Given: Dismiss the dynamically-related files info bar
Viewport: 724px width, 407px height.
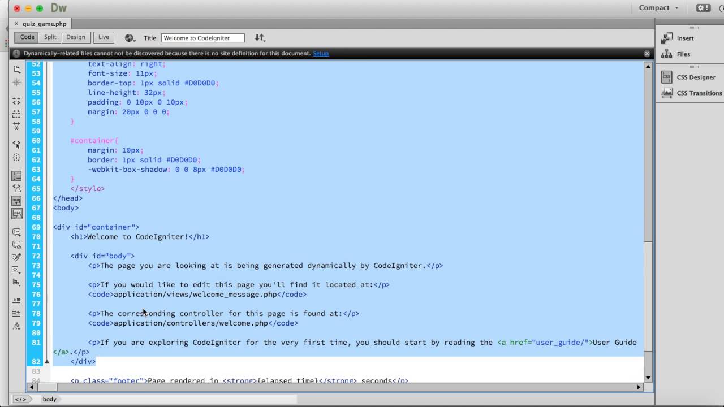Looking at the screenshot, I should pos(647,54).
